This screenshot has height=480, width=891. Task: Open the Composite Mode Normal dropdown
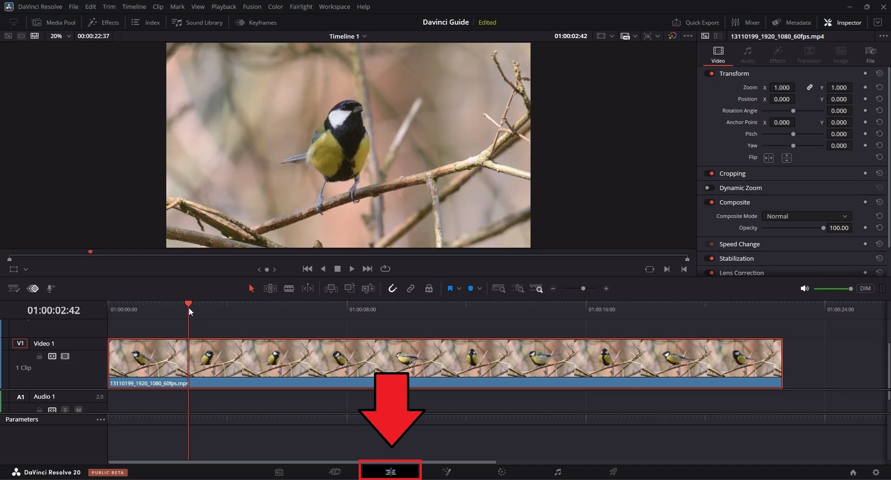click(x=806, y=216)
